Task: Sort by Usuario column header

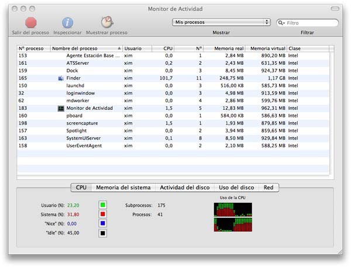Action: (137, 48)
